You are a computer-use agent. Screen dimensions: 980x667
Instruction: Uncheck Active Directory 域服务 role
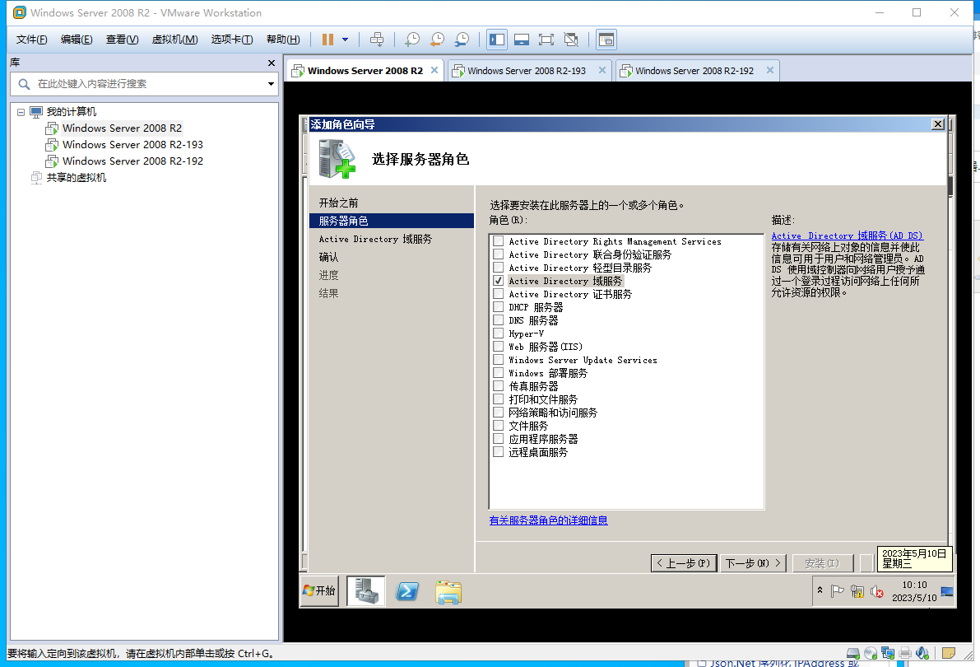(498, 280)
